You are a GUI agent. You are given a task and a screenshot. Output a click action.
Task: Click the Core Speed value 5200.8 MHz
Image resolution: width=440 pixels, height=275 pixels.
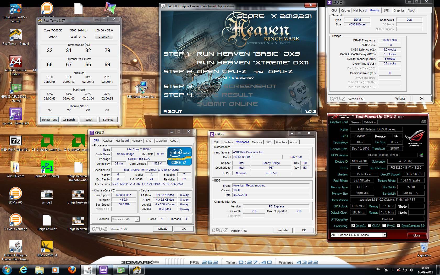point(124,195)
